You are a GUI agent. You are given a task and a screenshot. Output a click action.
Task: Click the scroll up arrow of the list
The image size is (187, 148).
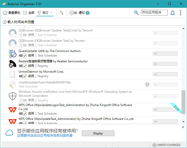pyautogui.click(x=183, y=29)
